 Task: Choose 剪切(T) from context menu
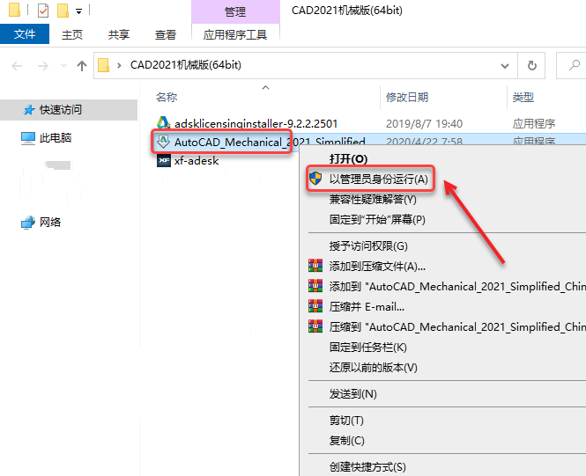(x=346, y=421)
